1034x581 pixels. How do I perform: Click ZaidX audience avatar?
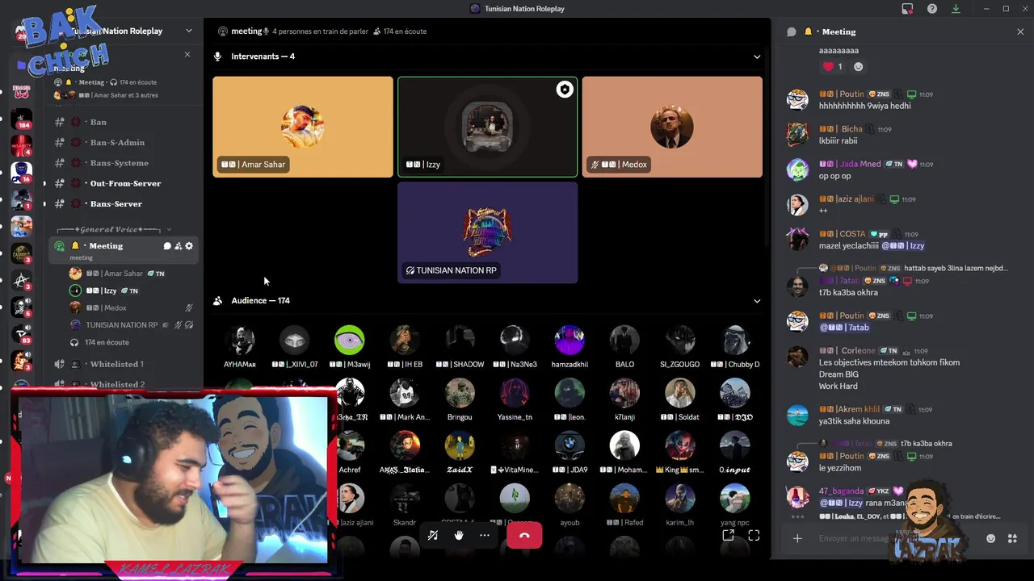click(460, 445)
